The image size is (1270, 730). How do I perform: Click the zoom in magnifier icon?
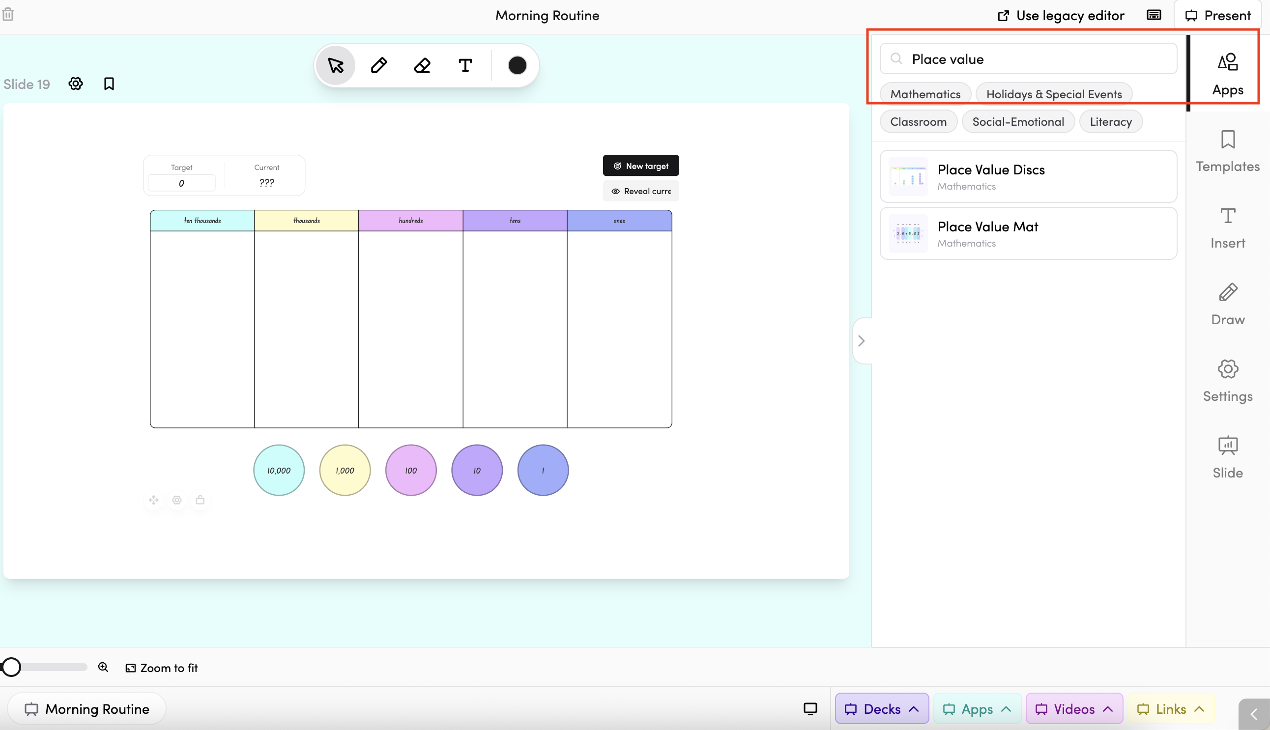coord(103,667)
